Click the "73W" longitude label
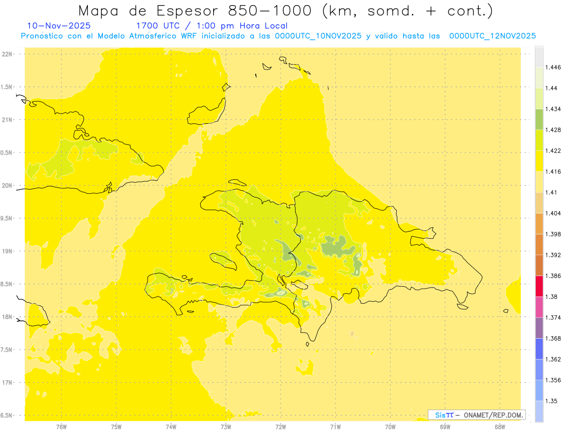This screenshot has width=561, height=433. pyautogui.click(x=225, y=426)
